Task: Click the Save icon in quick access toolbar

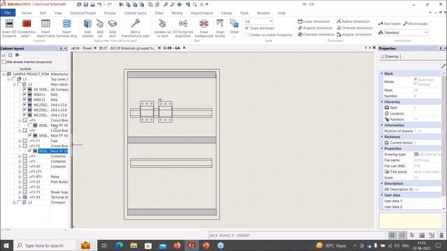Action: point(86,5)
